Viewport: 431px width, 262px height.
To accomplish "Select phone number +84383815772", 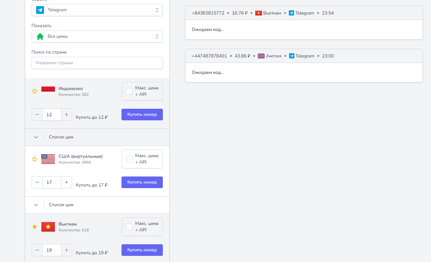I will [x=208, y=13].
